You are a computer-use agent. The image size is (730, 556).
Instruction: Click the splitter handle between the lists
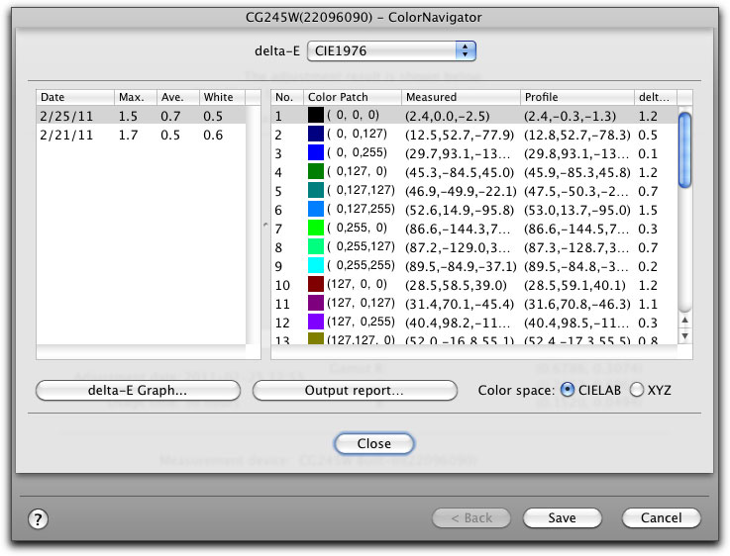click(x=265, y=225)
